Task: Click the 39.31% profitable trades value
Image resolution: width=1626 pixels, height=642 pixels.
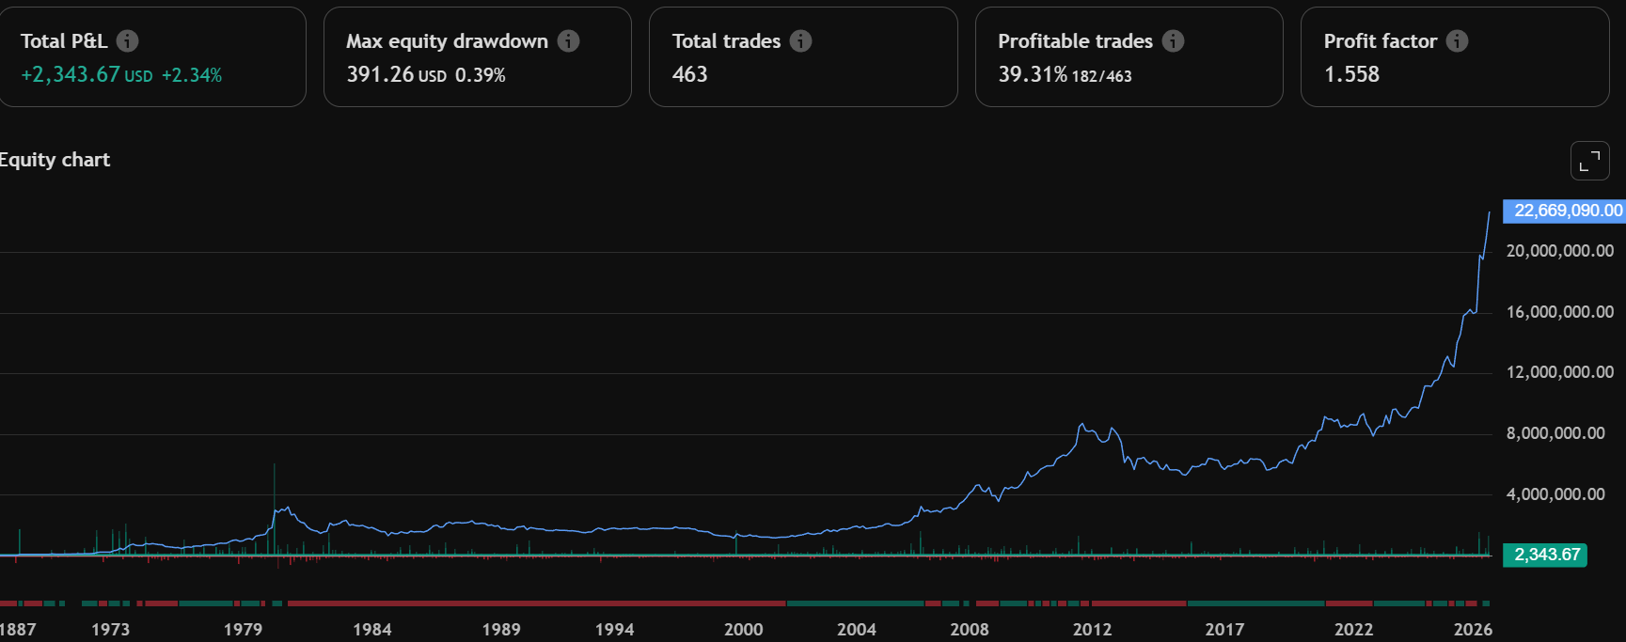Action: tap(1033, 75)
